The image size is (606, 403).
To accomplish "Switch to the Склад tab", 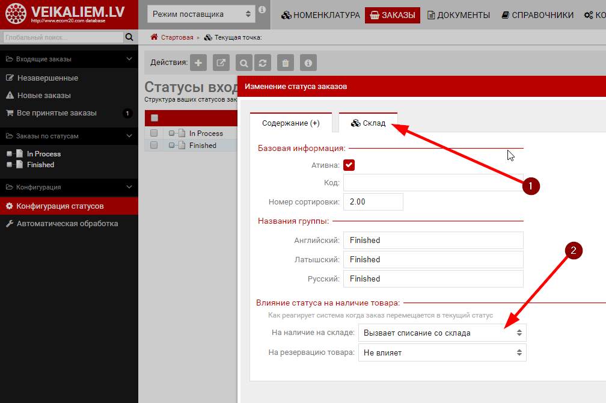I will pos(368,123).
